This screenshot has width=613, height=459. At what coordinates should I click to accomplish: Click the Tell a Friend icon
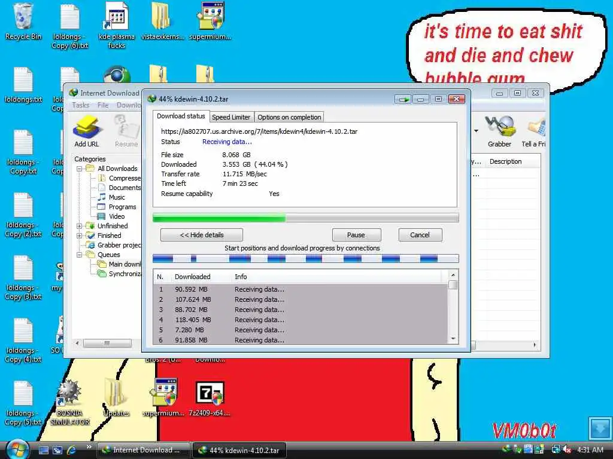pos(534,131)
